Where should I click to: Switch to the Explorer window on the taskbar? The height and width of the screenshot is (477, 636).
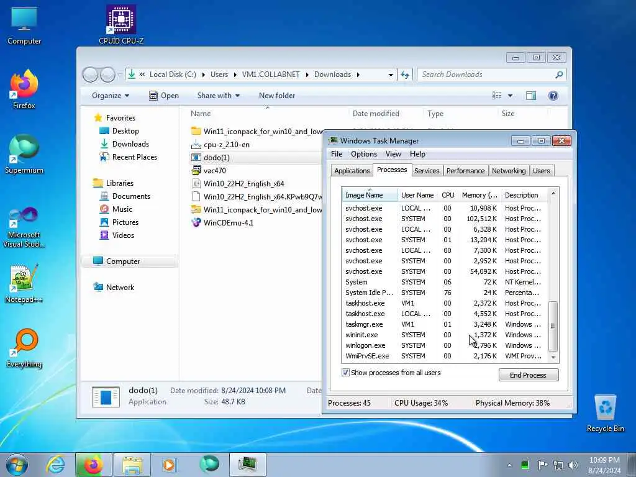[x=132, y=465]
